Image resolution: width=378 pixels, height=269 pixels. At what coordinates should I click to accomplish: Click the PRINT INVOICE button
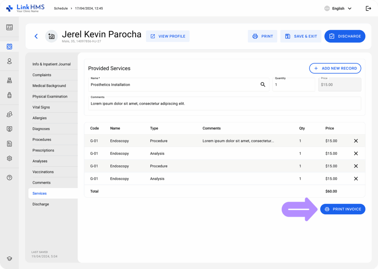[343, 209]
